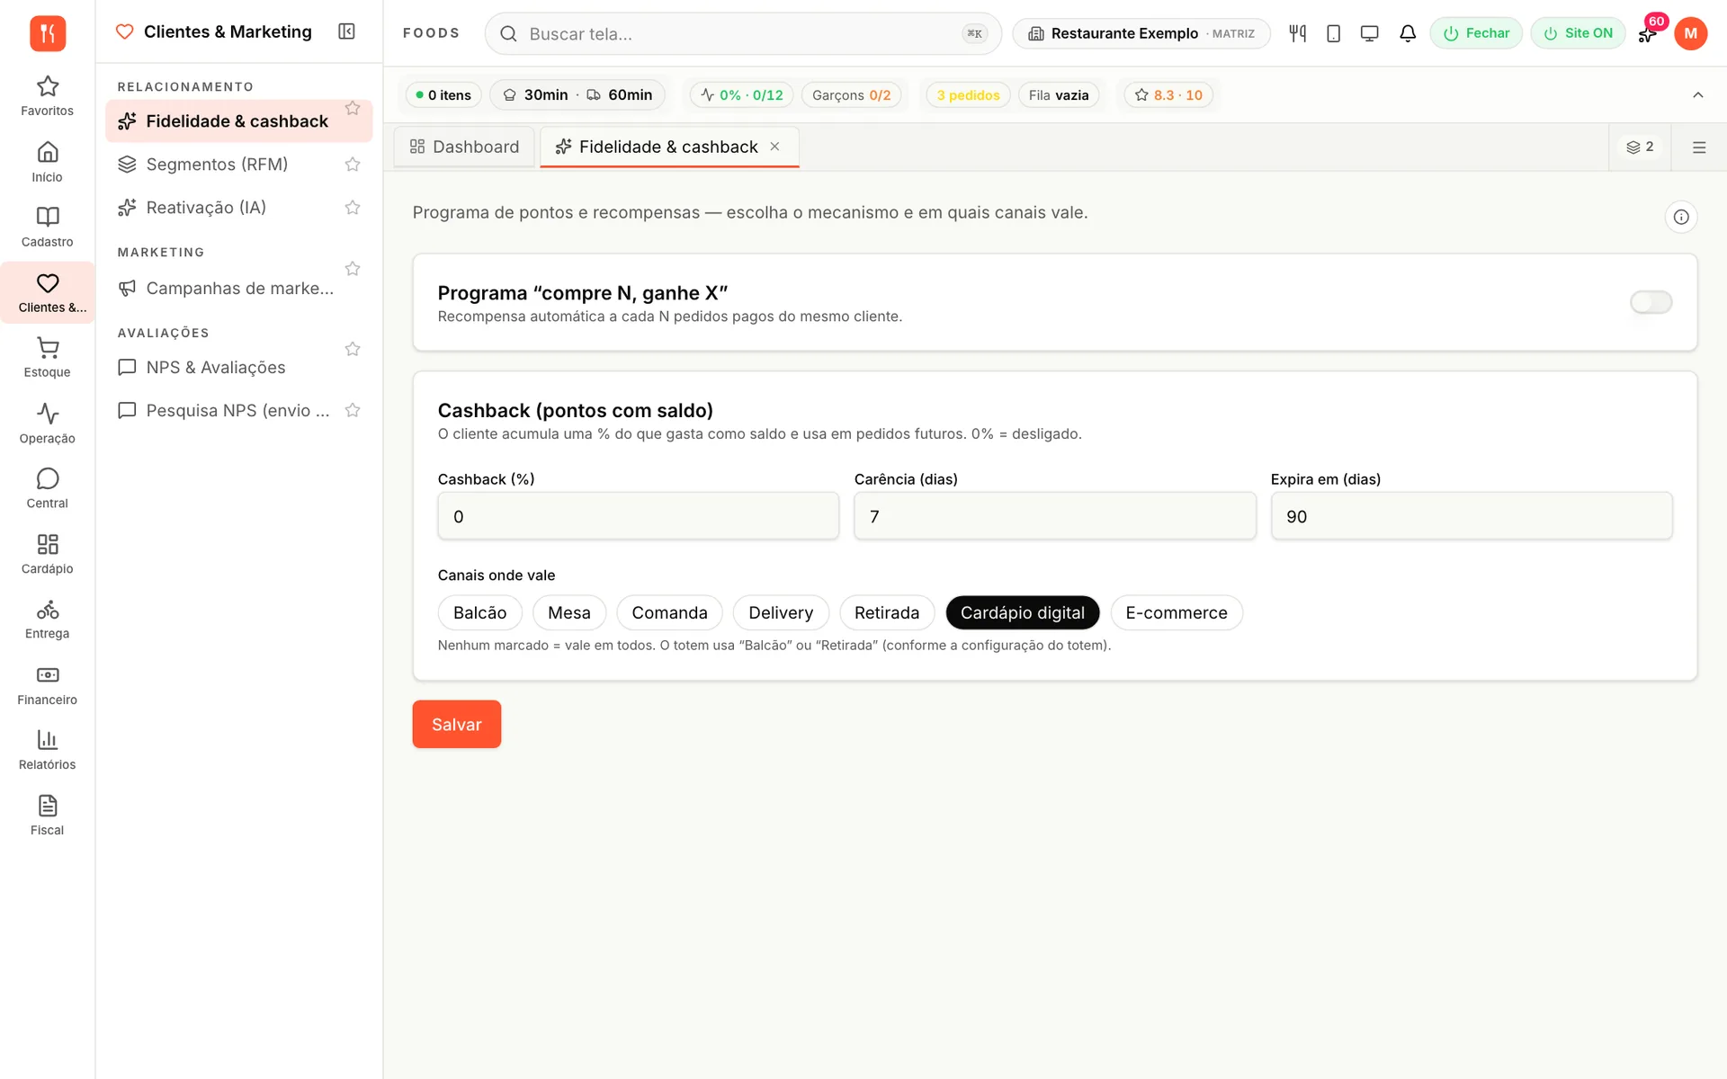Go to Início home icon

(x=47, y=162)
